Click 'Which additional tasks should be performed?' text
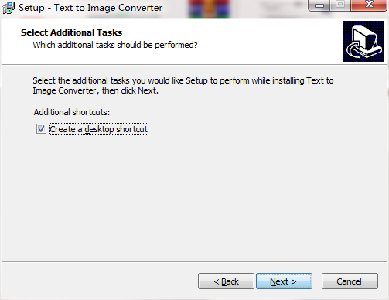 pyautogui.click(x=115, y=45)
